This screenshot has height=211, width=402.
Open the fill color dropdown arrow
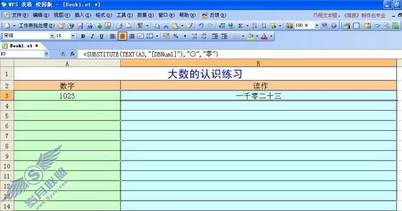click(x=257, y=36)
